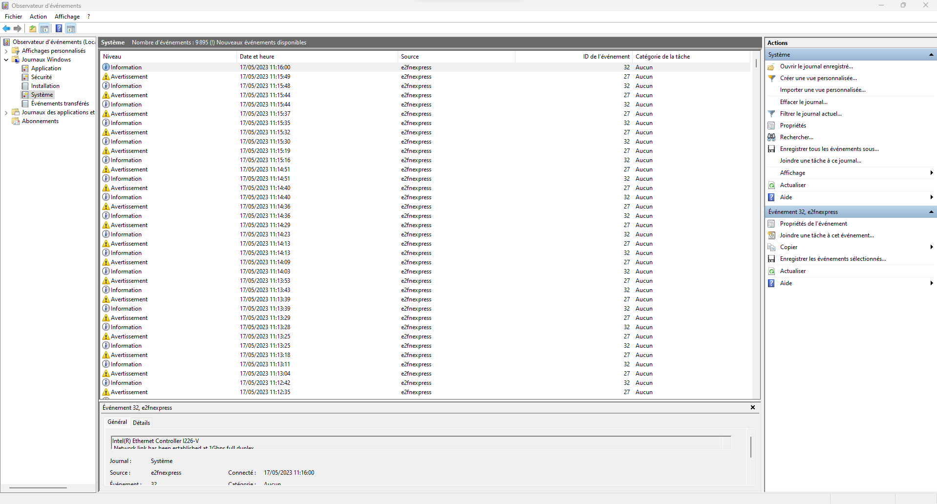The width and height of the screenshot is (937, 504).
Task: Click Joindre une tâche à ce journal
Action: click(821, 161)
